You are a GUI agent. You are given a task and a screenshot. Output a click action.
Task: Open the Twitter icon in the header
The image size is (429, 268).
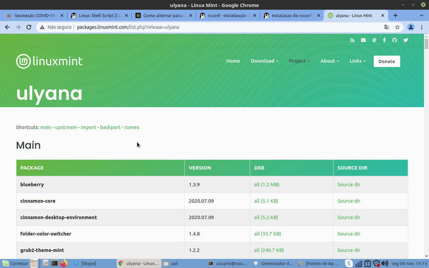point(406,40)
